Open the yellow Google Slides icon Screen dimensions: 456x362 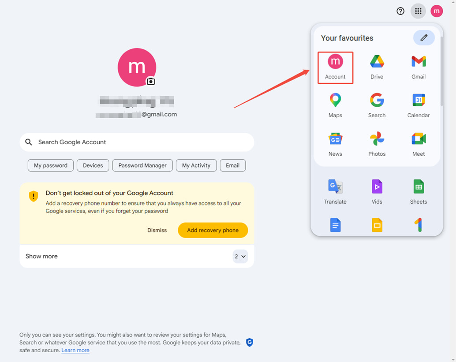coord(377,225)
